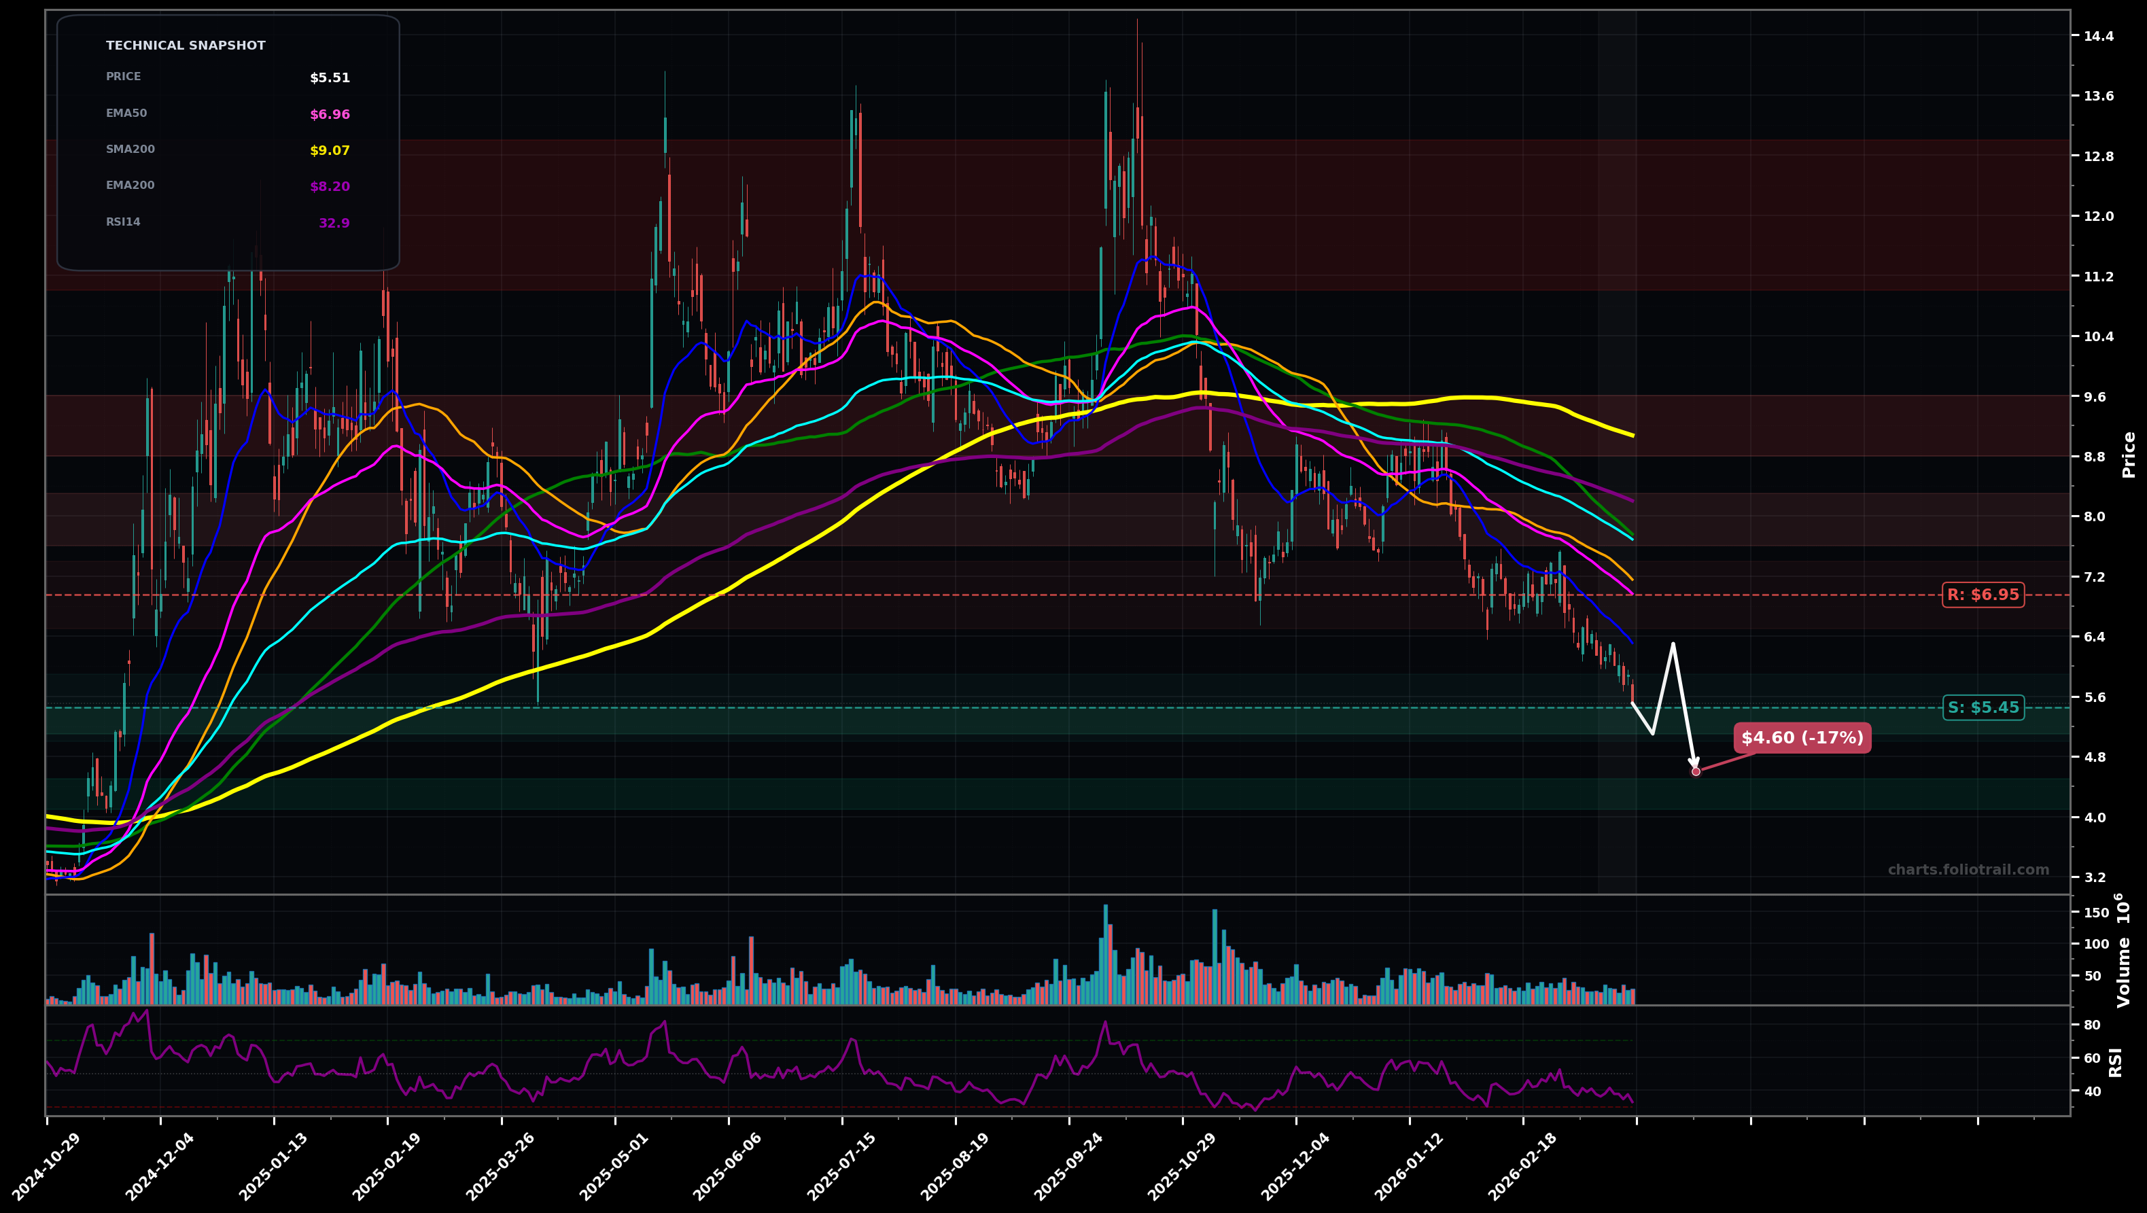
Task: Select the SMA200 value $9.07
Action: [330, 151]
